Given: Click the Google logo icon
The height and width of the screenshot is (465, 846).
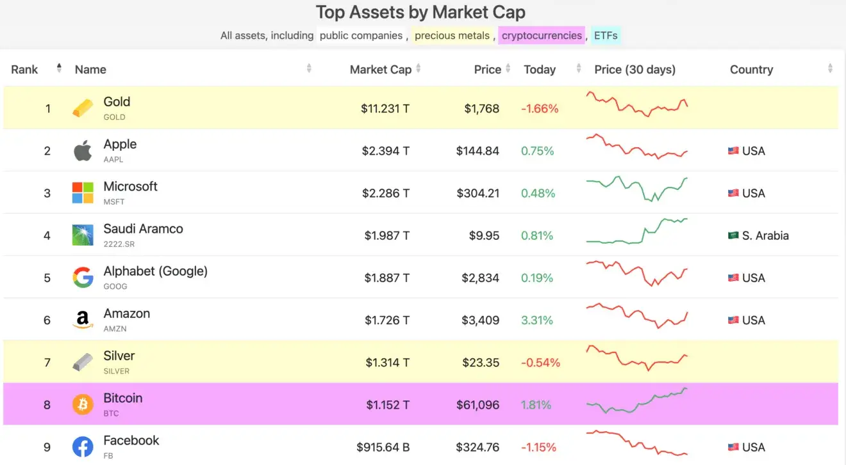Looking at the screenshot, I should [83, 278].
